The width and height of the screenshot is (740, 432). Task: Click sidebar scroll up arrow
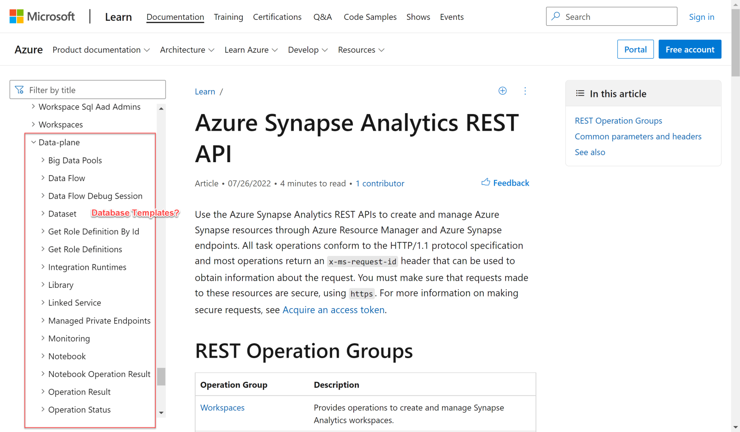tap(161, 109)
